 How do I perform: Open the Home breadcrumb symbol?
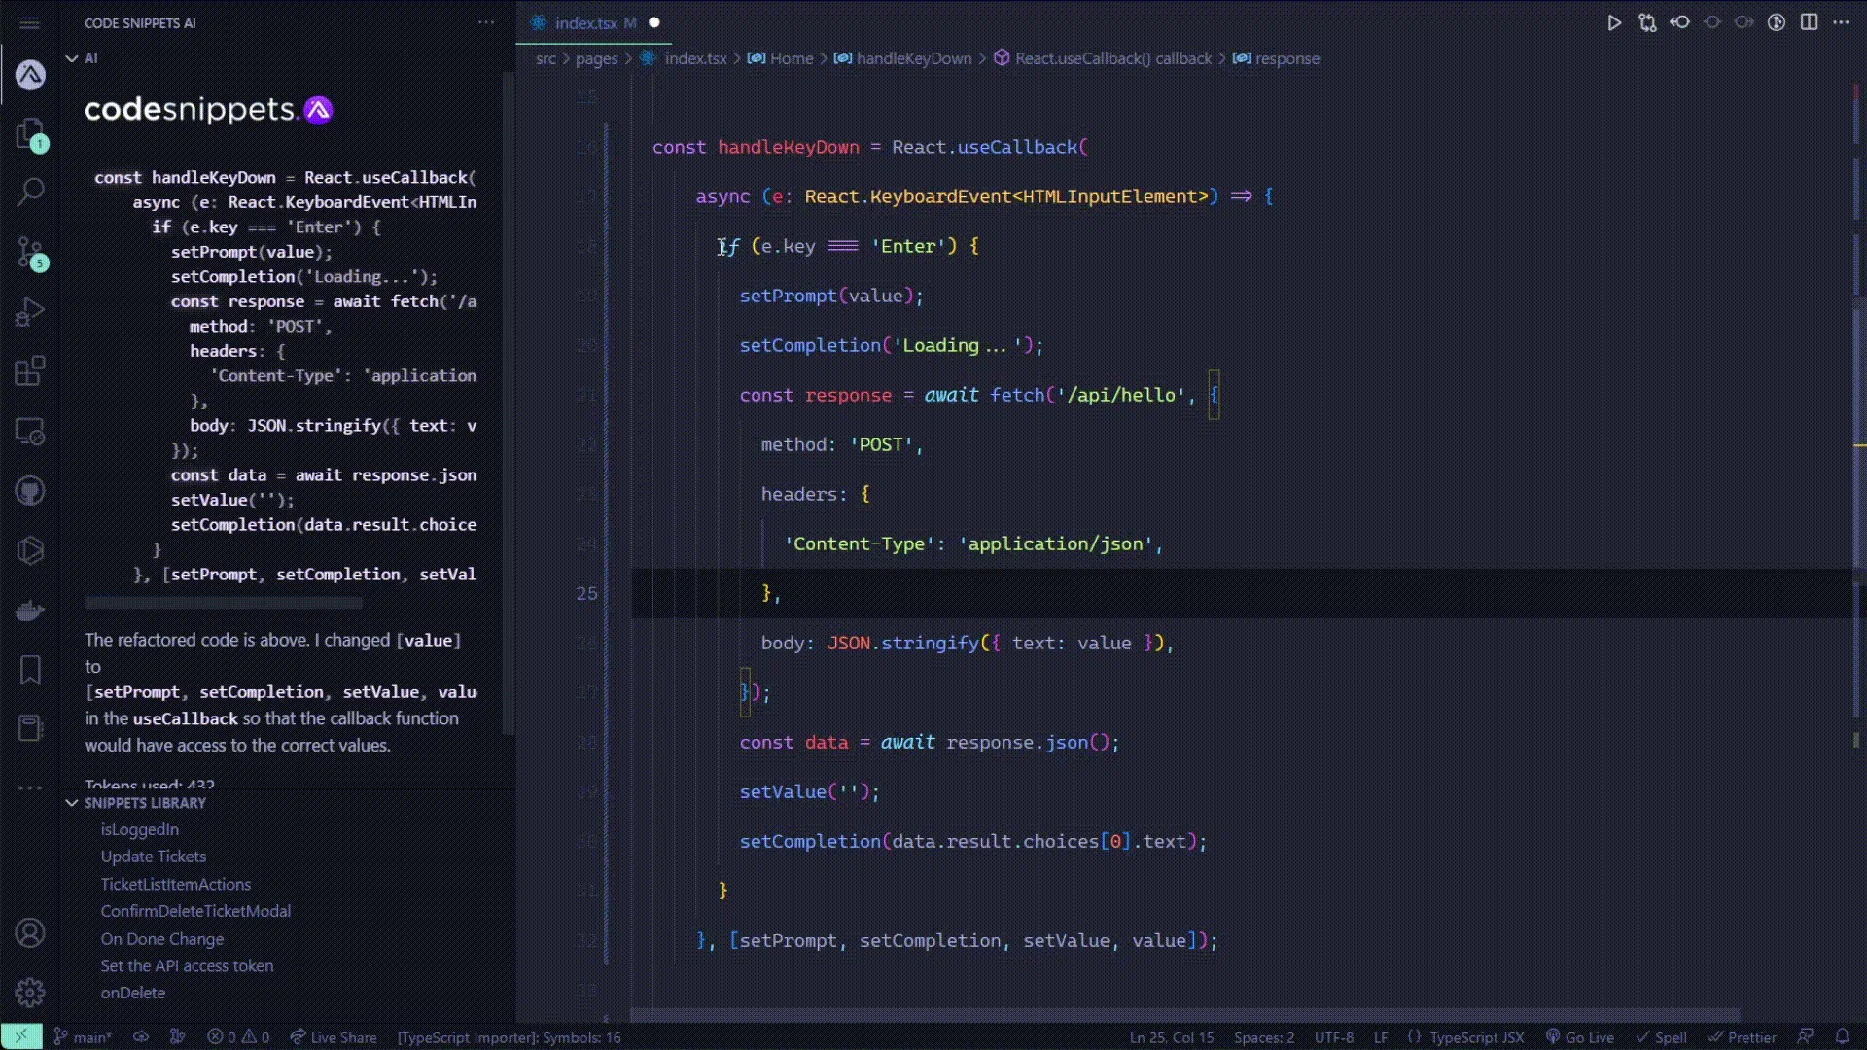click(780, 58)
